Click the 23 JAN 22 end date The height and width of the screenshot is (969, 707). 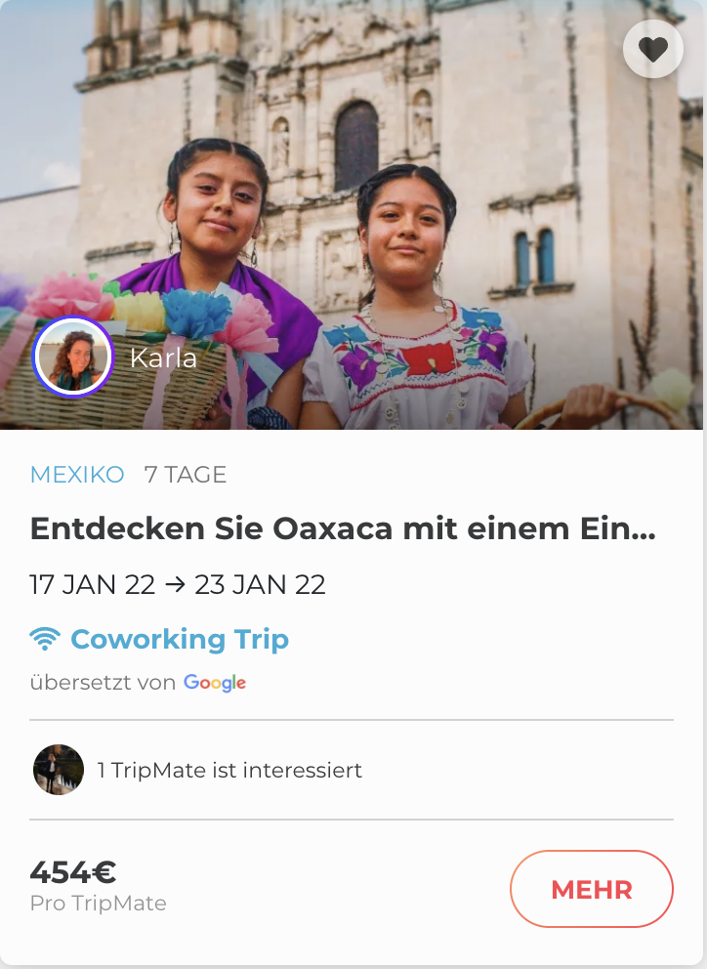coord(260,584)
